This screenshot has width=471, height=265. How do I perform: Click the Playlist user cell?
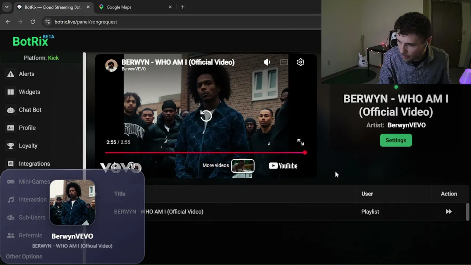370,212
